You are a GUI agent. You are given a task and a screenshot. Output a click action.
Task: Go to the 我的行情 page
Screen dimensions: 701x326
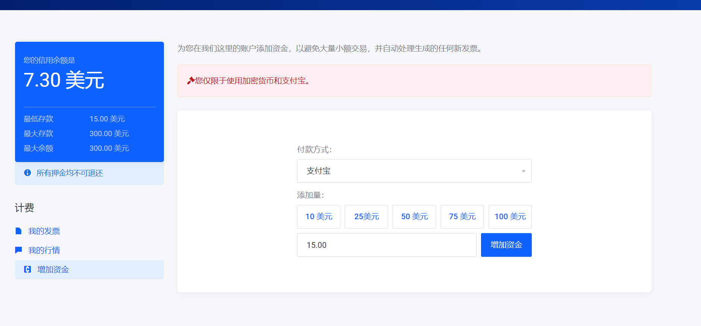pyautogui.click(x=44, y=250)
